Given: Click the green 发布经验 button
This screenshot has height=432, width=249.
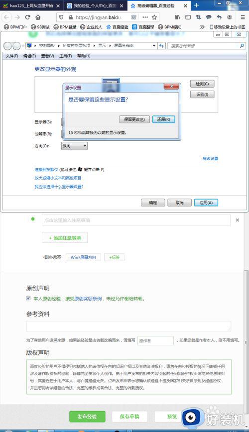Looking at the screenshot, I should point(87,416).
